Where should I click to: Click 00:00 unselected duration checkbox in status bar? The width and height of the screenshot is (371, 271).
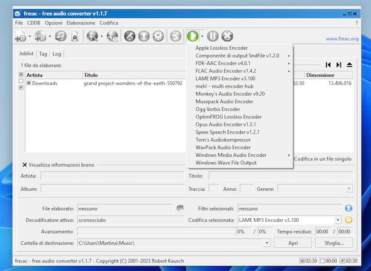click(x=322, y=261)
